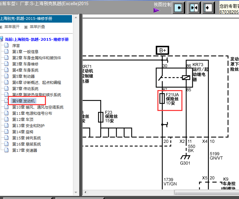The width and height of the screenshot is (239, 199).
Task: Click the F21UA 保险丝 10安 fuse label
Action: pyautogui.click(x=172, y=99)
